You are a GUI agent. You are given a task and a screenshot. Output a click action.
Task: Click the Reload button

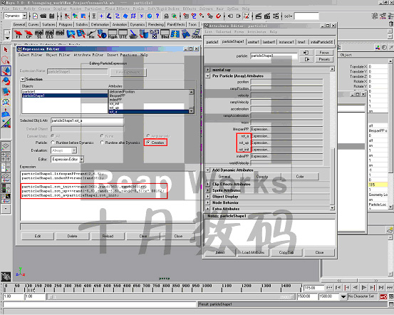[108, 236]
